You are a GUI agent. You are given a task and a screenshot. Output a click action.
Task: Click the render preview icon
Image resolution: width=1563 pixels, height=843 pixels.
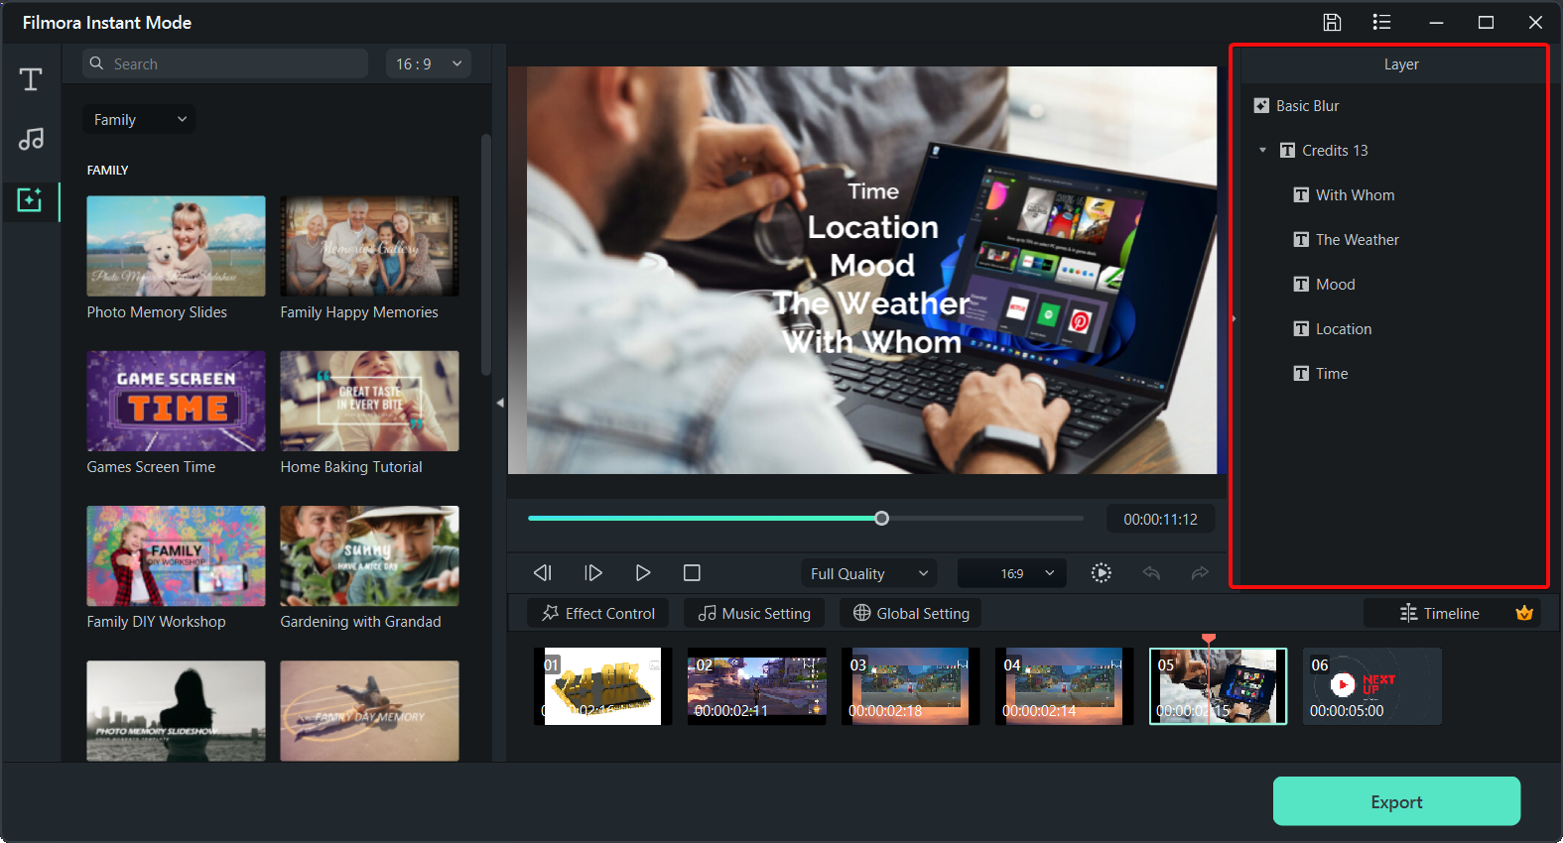tap(1101, 572)
